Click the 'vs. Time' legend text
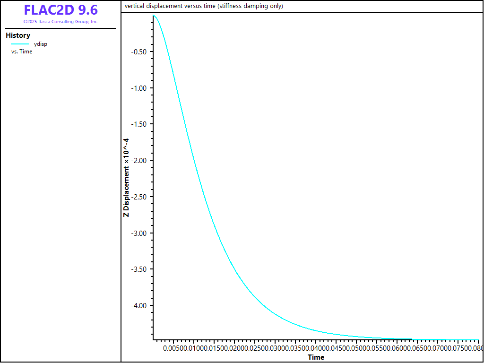Screen dimensions: 484x363 pos(22,52)
